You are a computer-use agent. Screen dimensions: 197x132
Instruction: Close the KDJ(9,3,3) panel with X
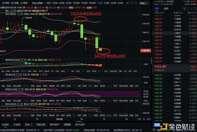(21, 75)
